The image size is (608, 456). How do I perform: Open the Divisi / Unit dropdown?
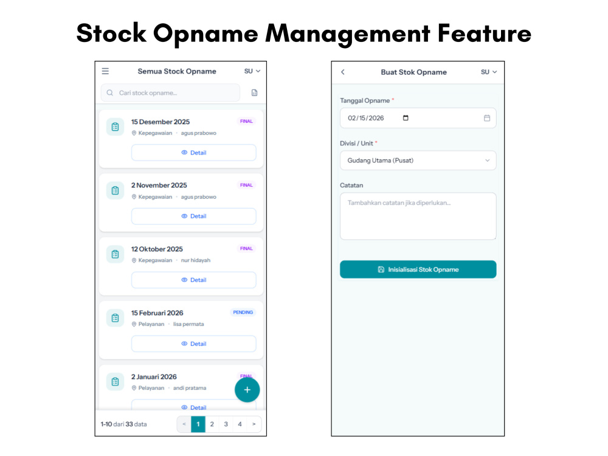[x=418, y=161]
